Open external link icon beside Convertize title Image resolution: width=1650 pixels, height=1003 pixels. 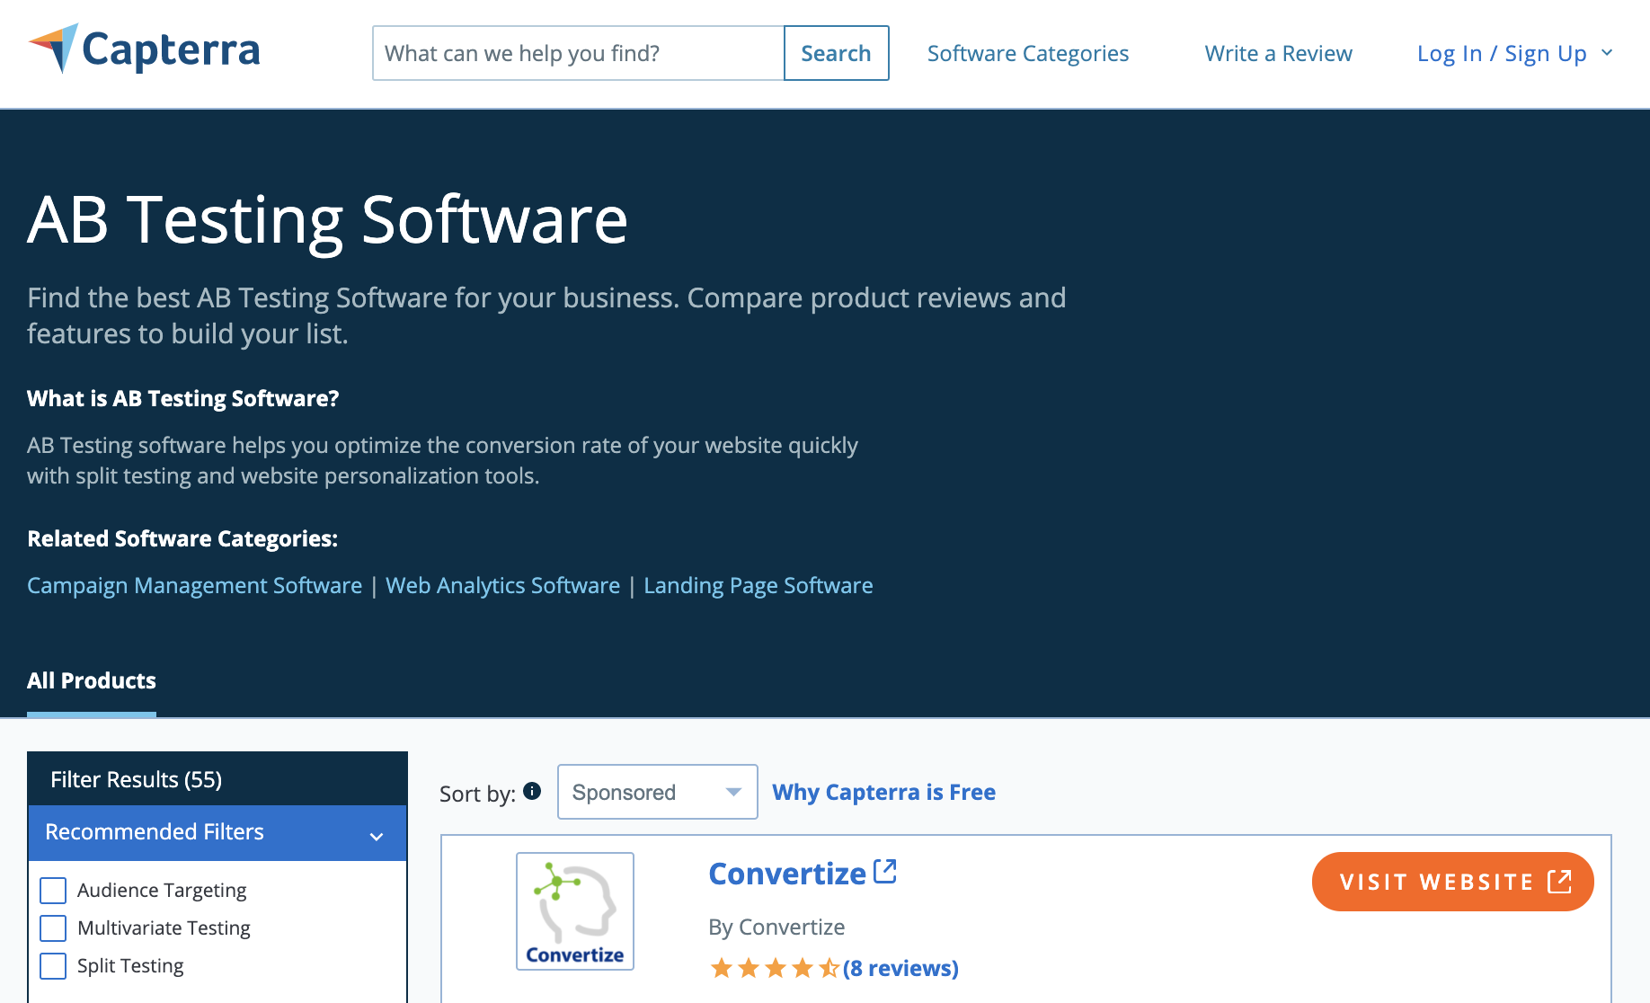point(885,871)
